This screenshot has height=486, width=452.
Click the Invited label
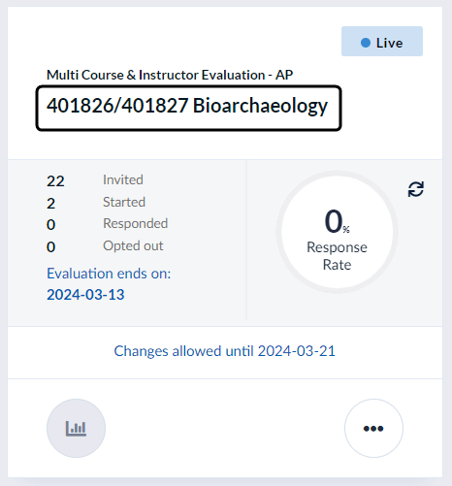click(123, 179)
